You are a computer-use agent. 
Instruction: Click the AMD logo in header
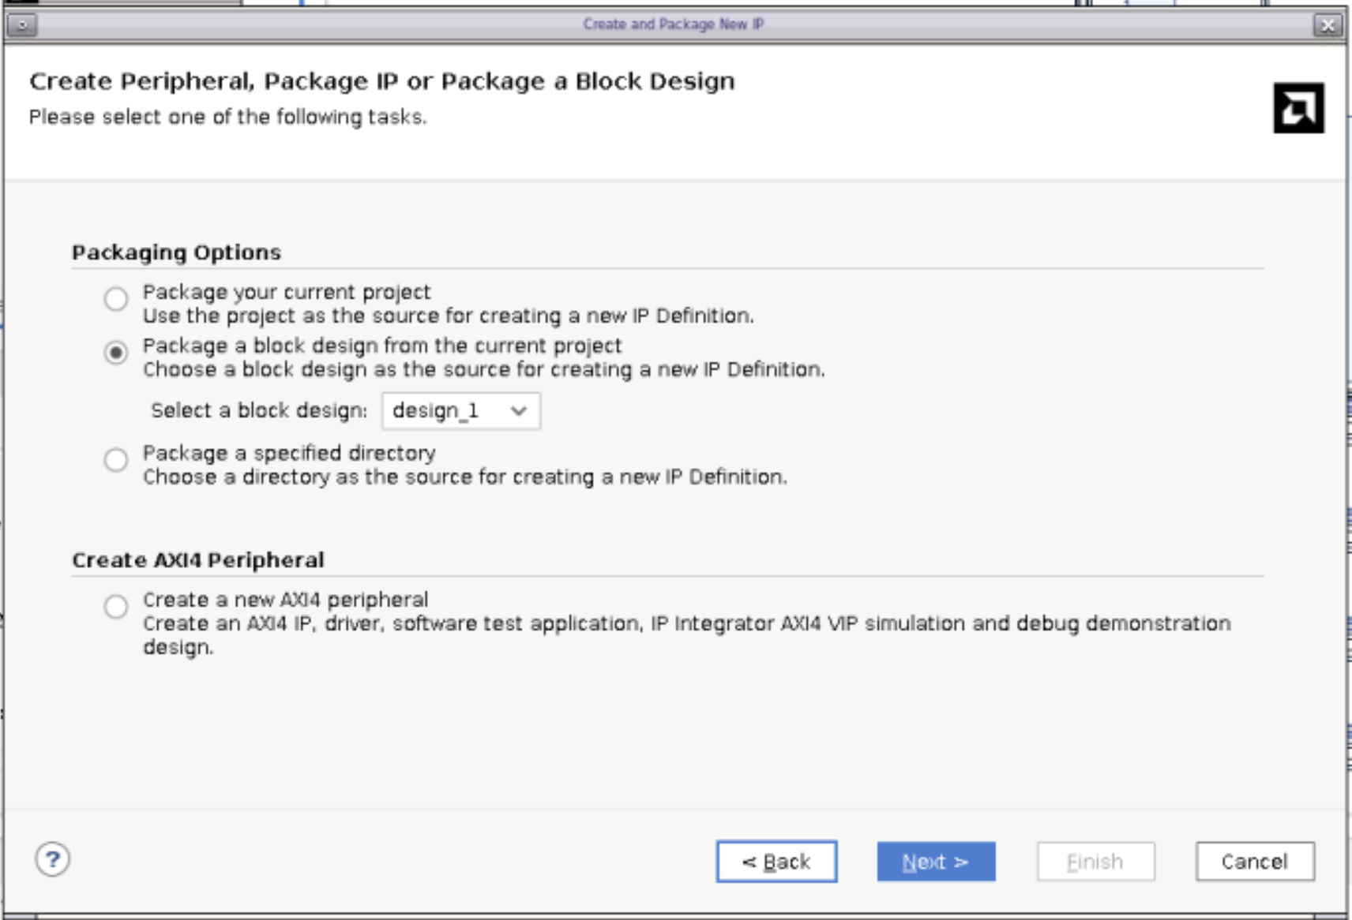pos(1298,108)
